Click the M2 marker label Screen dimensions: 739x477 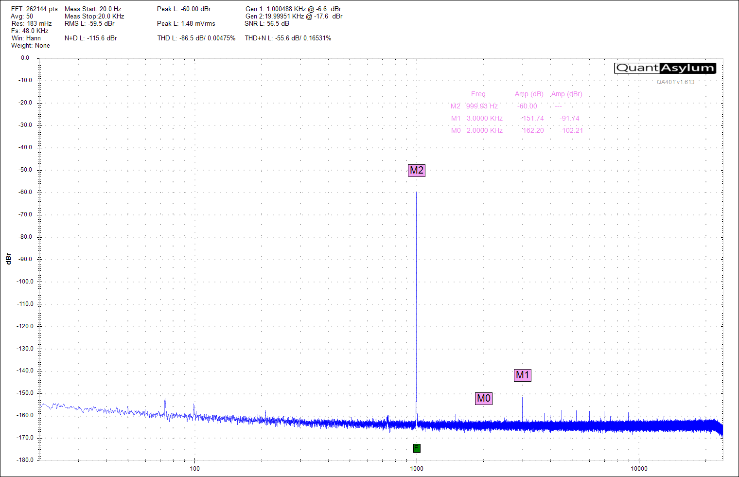tap(417, 170)
